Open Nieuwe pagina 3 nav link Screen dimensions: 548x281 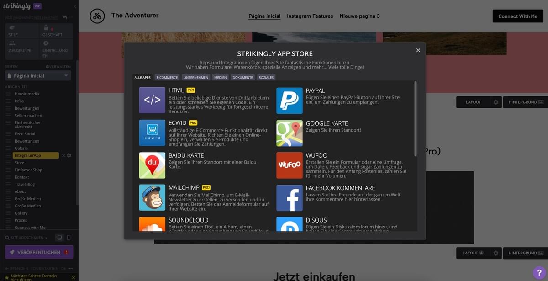pyautogui.click(x=359, y=16)
